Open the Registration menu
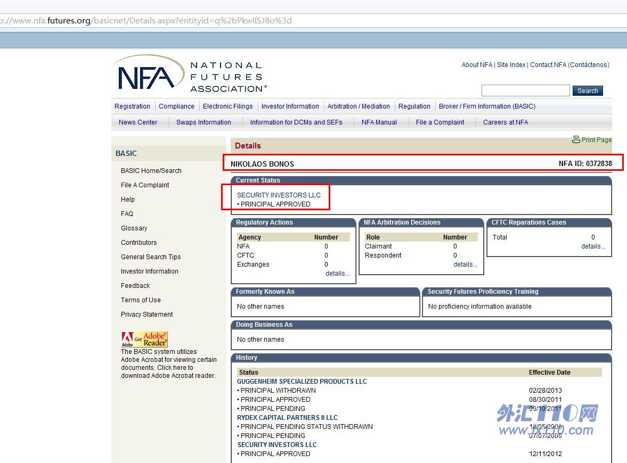 tap(132, 106)
